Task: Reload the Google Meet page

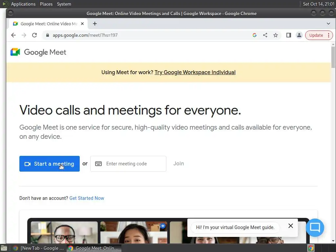Action: point(34,35)
